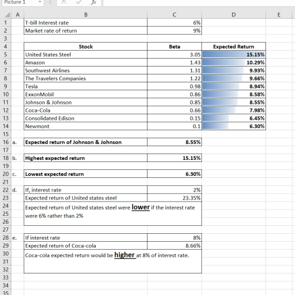This screenshot has width=295, height=295.
Task: Click the Southwest Airlines cell
Action: 85,70
